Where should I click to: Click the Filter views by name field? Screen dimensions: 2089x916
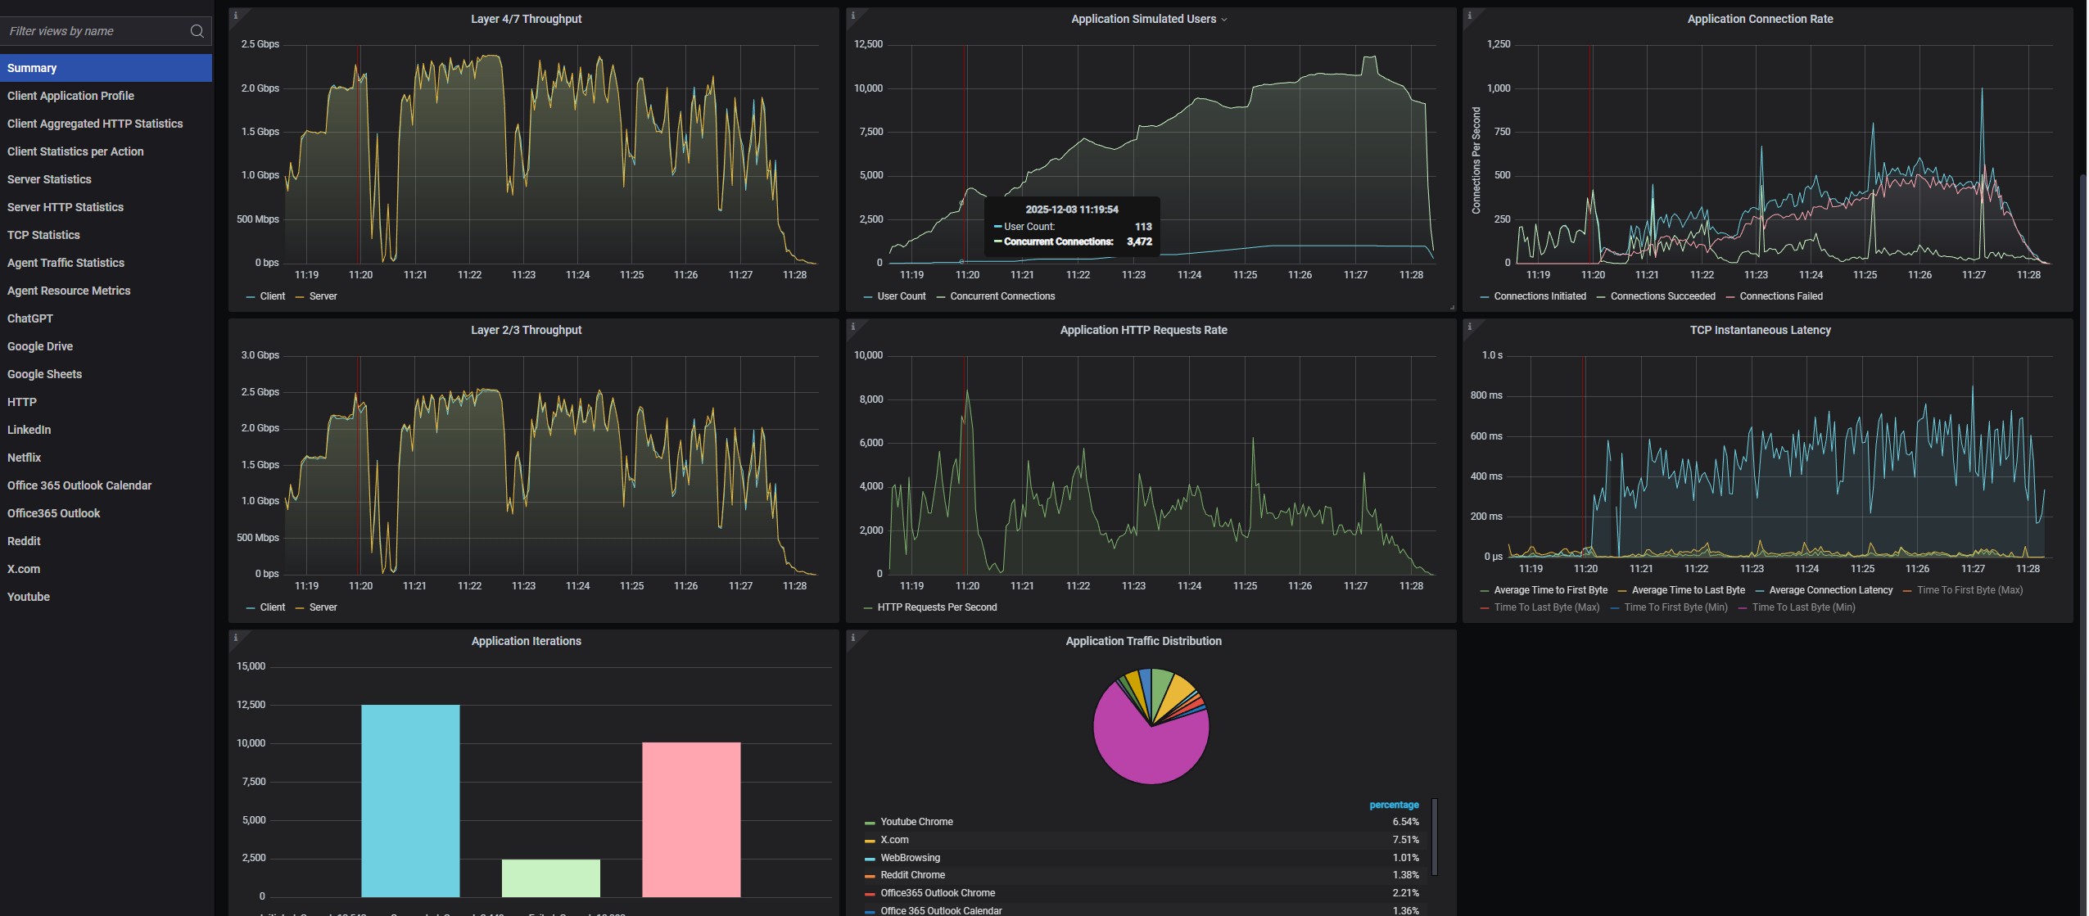[94, 31]
